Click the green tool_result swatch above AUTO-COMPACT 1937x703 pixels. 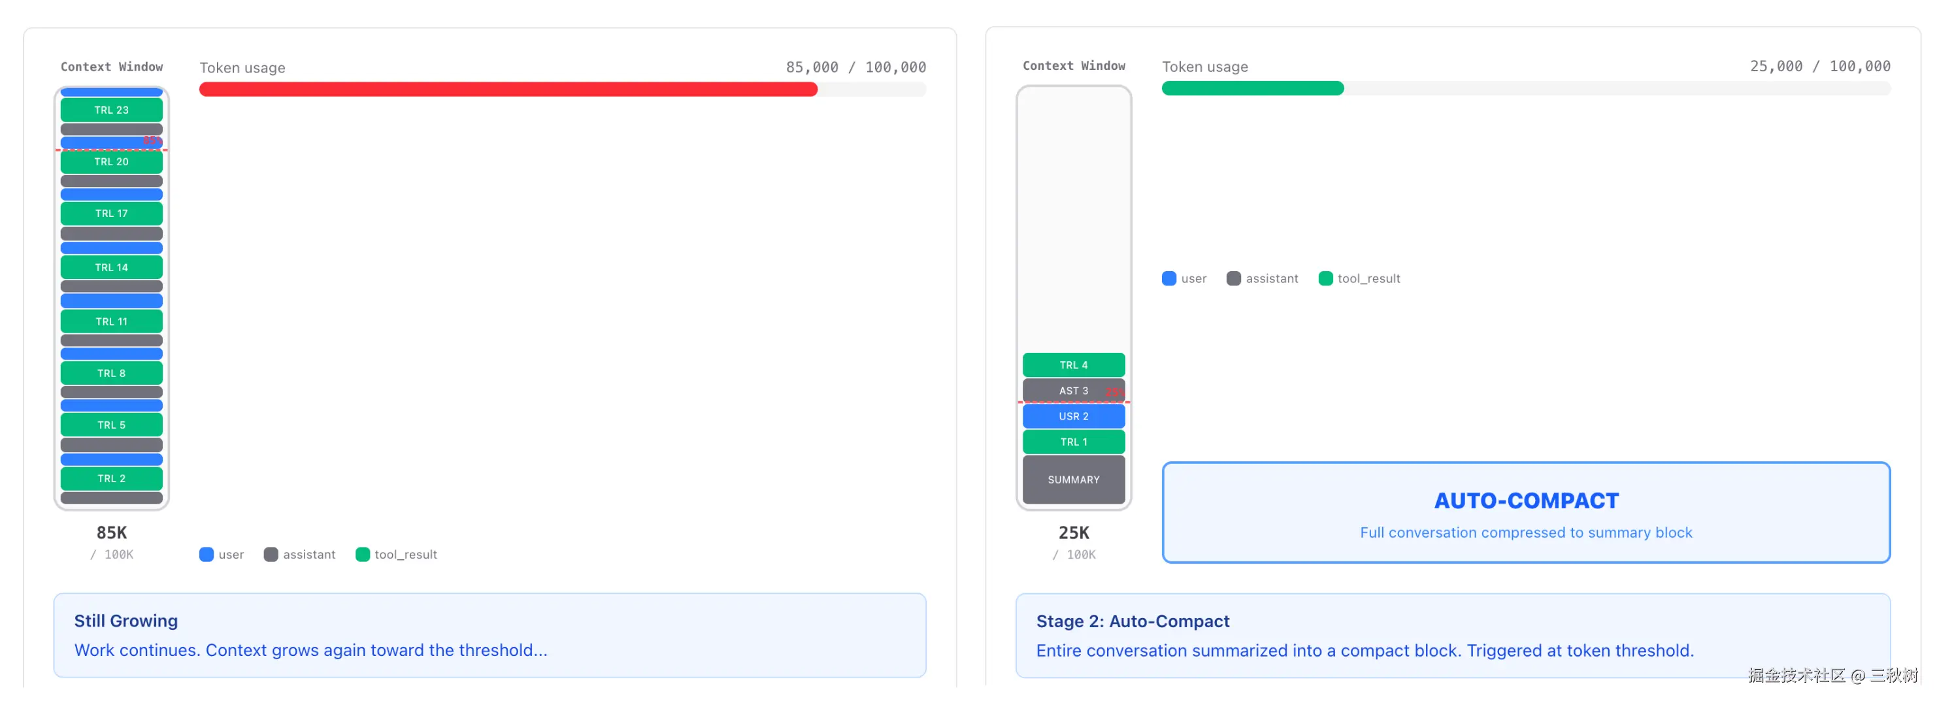tap(1325, 279)
